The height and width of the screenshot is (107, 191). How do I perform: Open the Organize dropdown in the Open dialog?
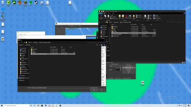click(21, 45)
